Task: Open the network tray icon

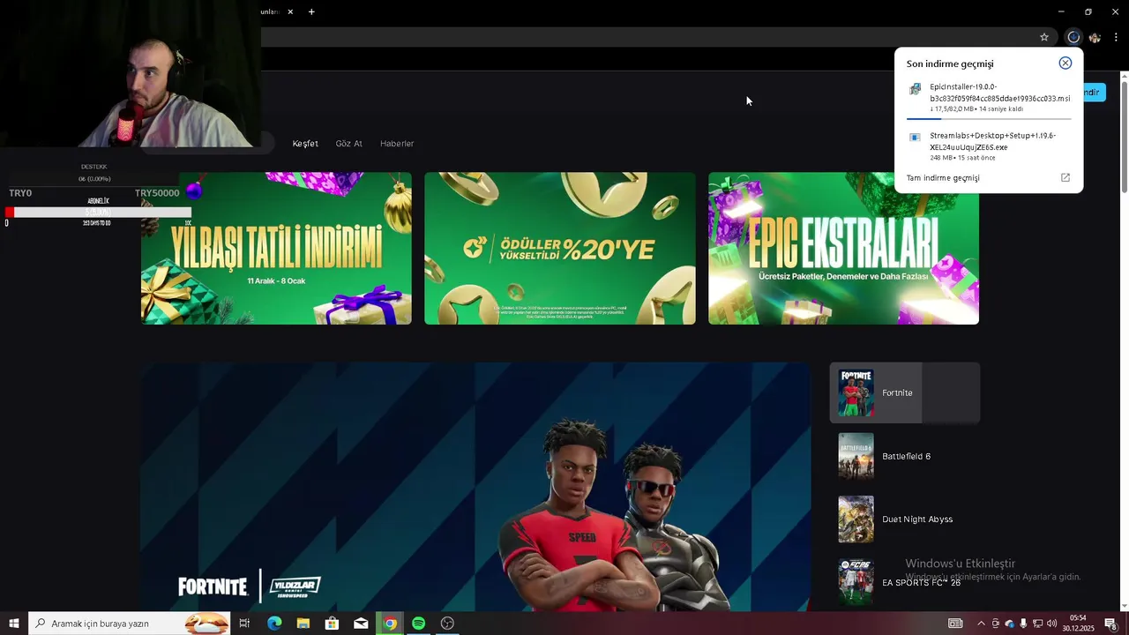Action: point(1037,624)
